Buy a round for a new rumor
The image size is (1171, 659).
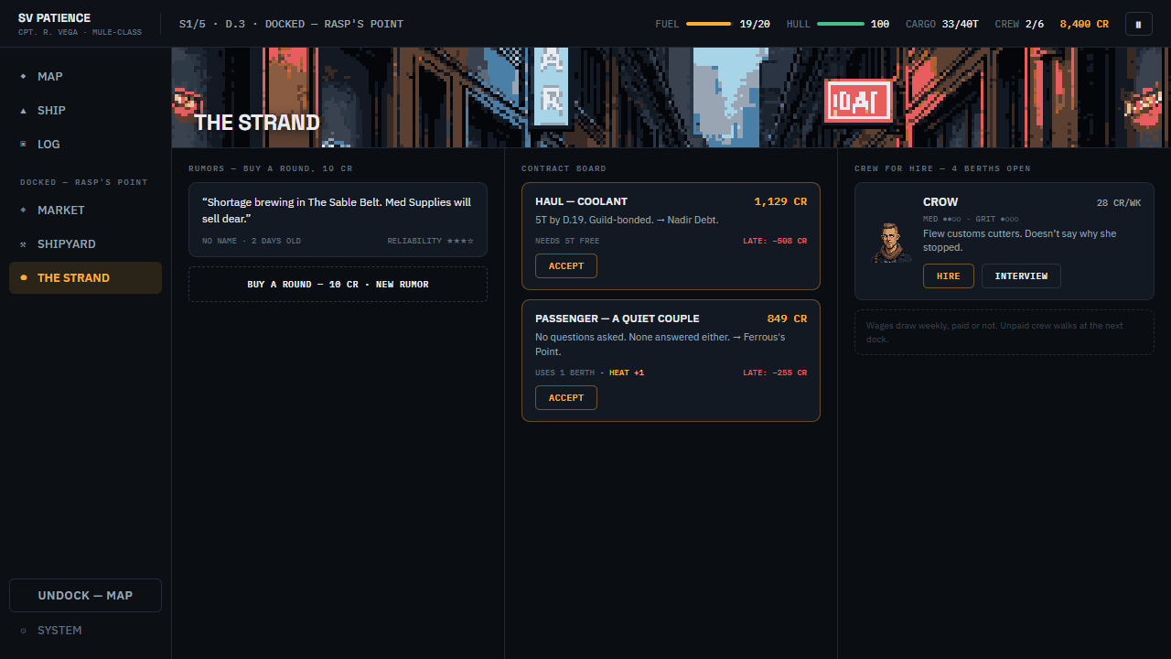[338, 284]
